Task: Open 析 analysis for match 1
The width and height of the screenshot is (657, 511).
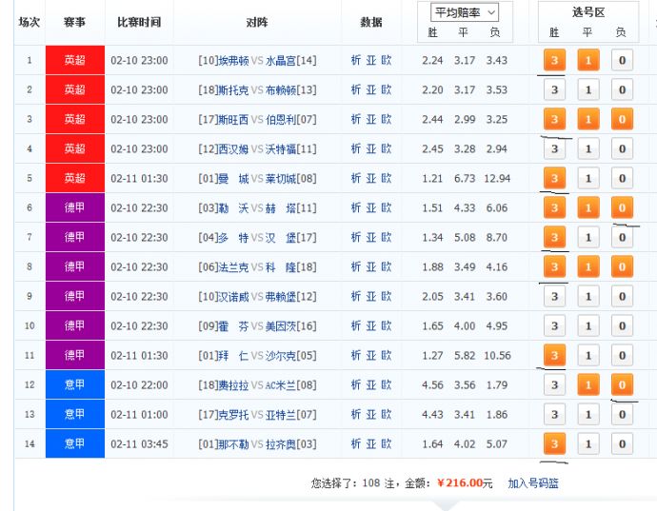Action: point(356,60)
